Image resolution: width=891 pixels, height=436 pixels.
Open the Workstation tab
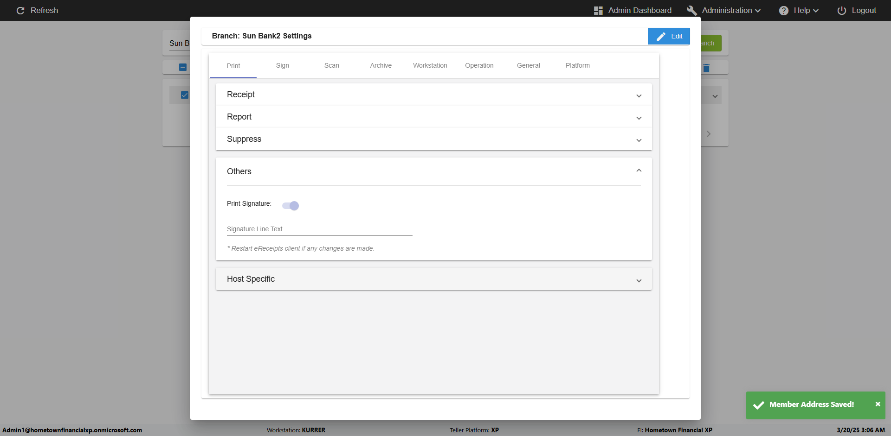pos(430,66)
